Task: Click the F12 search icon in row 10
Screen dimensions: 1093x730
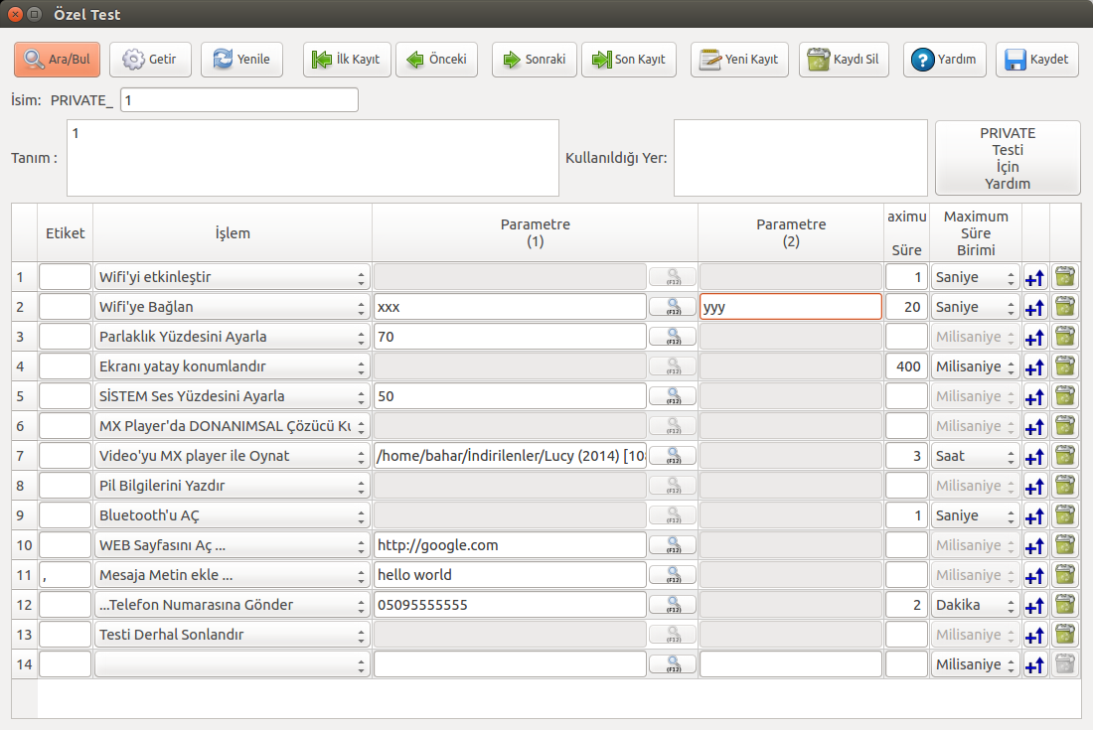Action: [673, 545]
